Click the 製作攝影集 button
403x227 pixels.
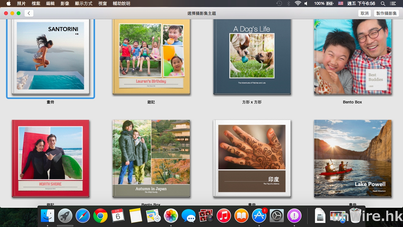(x=386, y=13)
